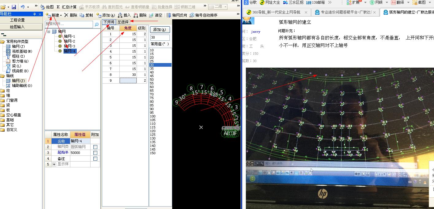Viewport: 434px width, 209px height.
Task: Click the undo arrow icon
Action: [x=23, y=7]
